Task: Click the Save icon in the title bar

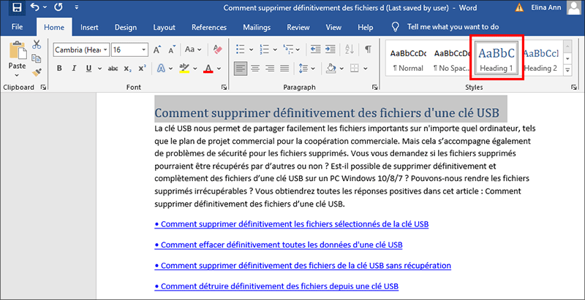Action: [x=17, y=7]
